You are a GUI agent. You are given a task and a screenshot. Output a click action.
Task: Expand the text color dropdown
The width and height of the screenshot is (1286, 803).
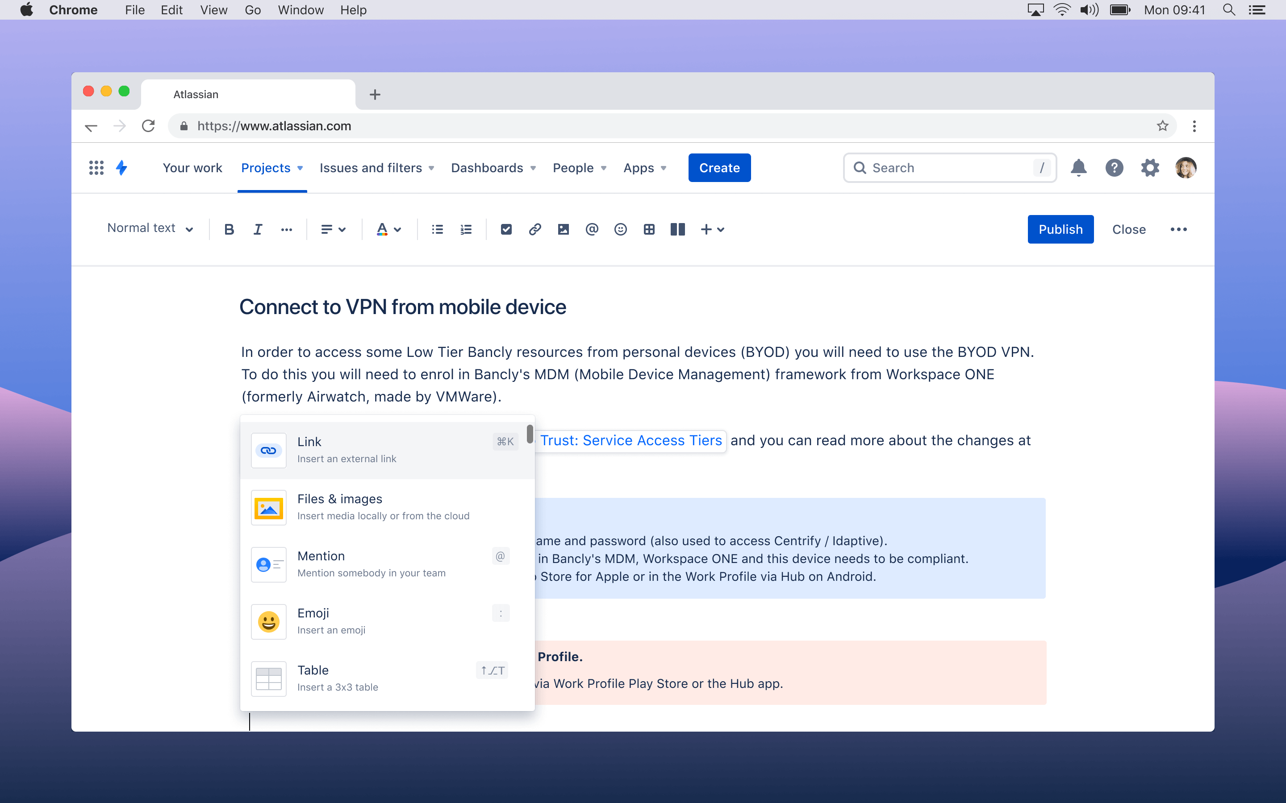click(x=389, y=229)
